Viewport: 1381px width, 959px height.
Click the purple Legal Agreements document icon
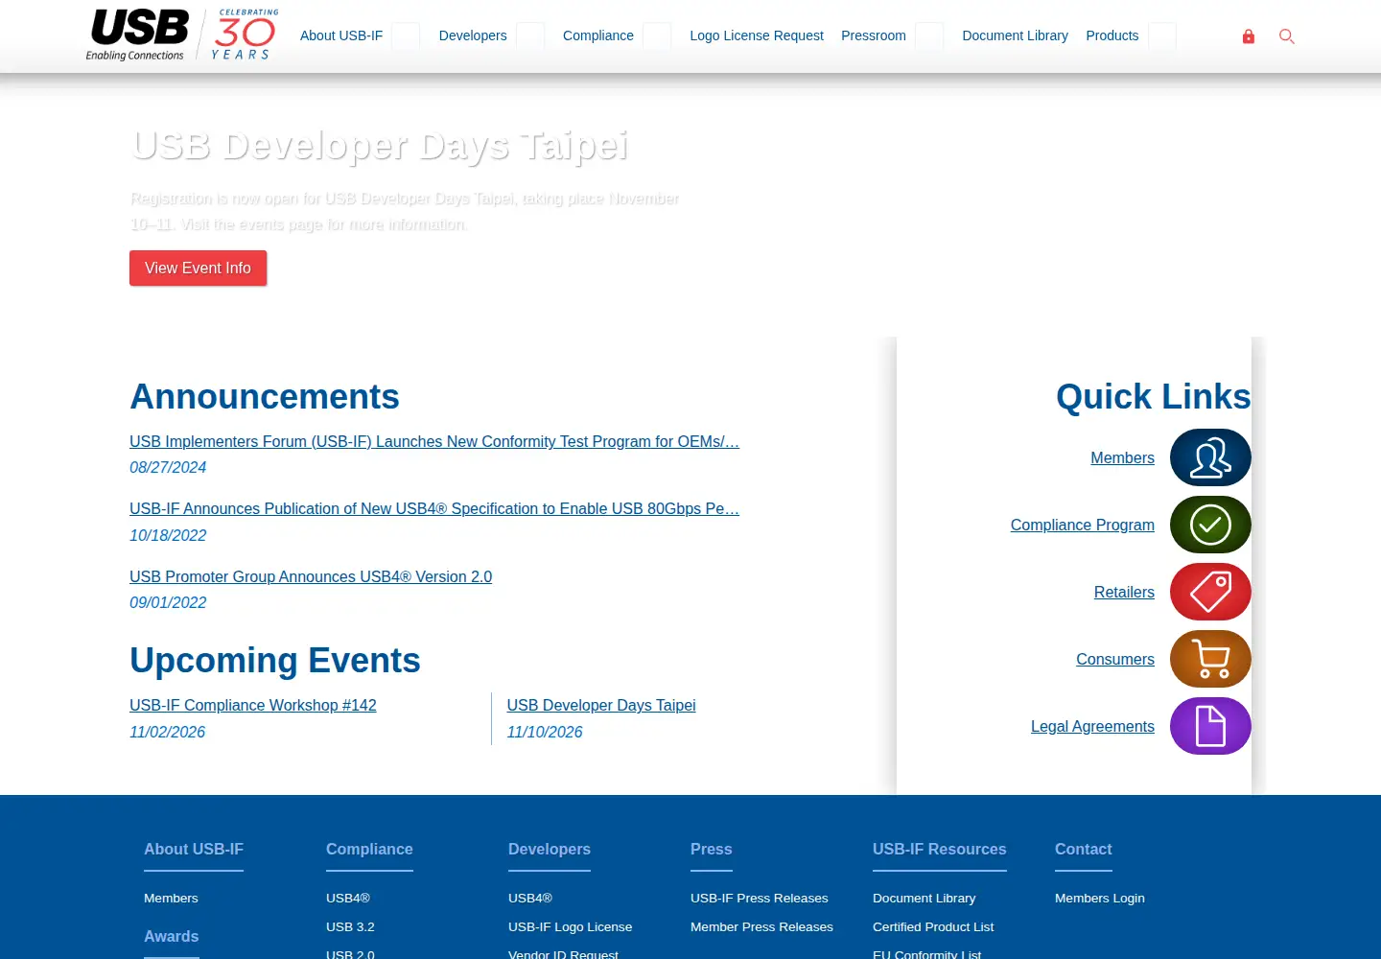(x=1210, y=726)
